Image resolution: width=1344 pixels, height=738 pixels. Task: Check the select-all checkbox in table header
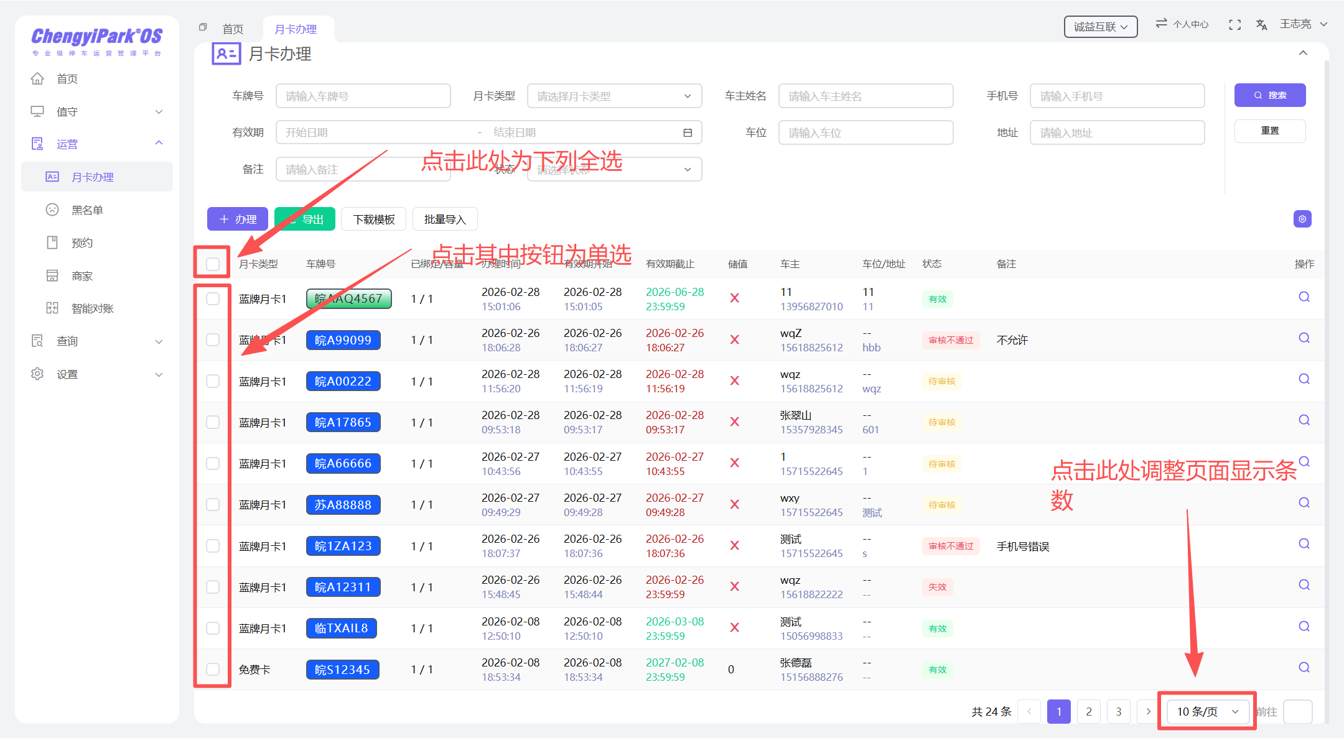212,264
